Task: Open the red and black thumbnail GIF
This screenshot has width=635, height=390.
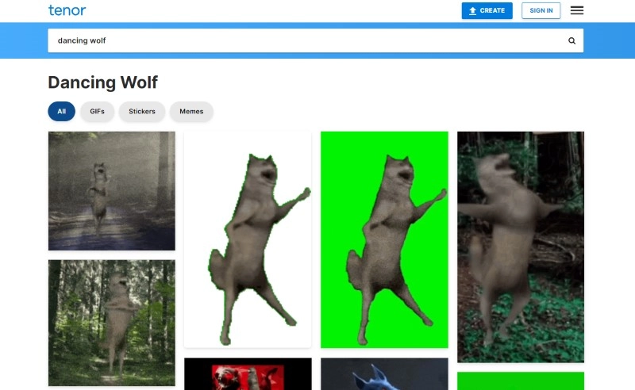Action: [x=248, y=373]
